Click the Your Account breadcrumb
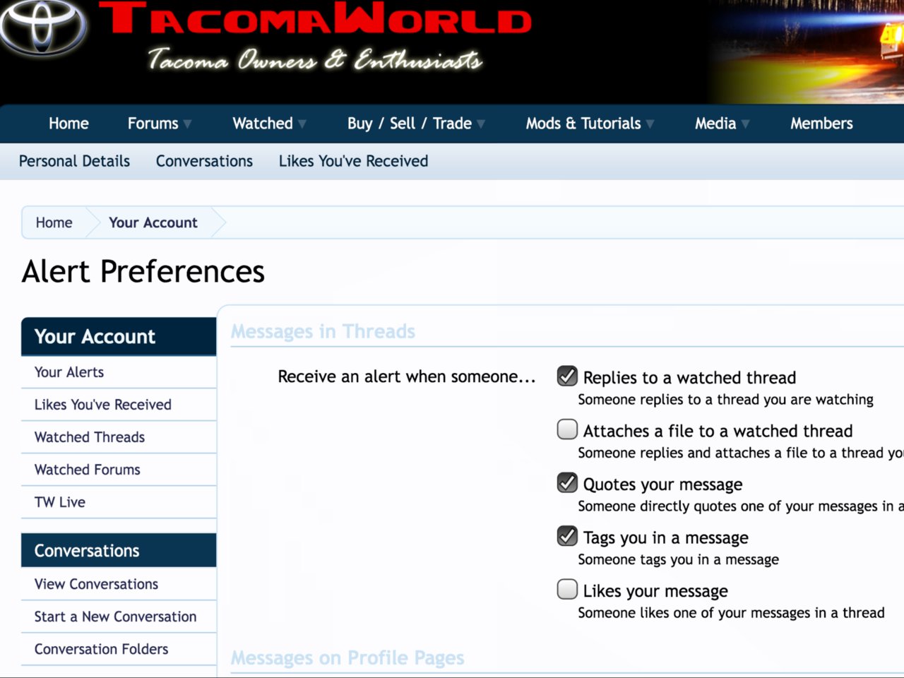 pos(153,222)
